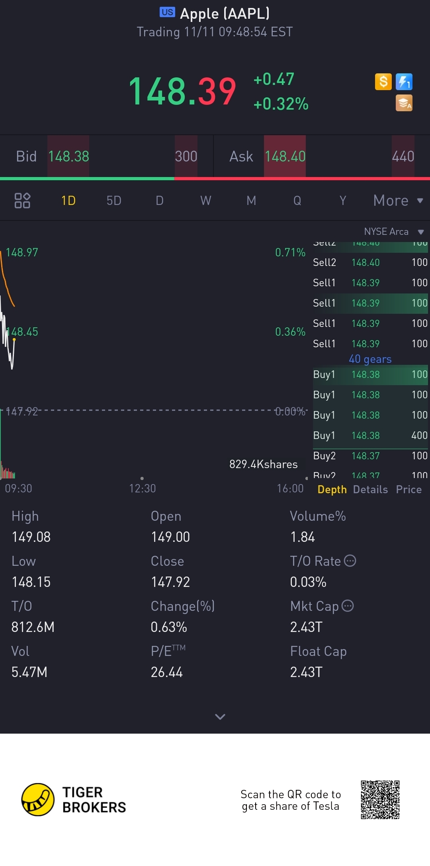Switch to the D daily chart
Image resolution: width=430 pixels, height=866 pixels.
[160, 201]
